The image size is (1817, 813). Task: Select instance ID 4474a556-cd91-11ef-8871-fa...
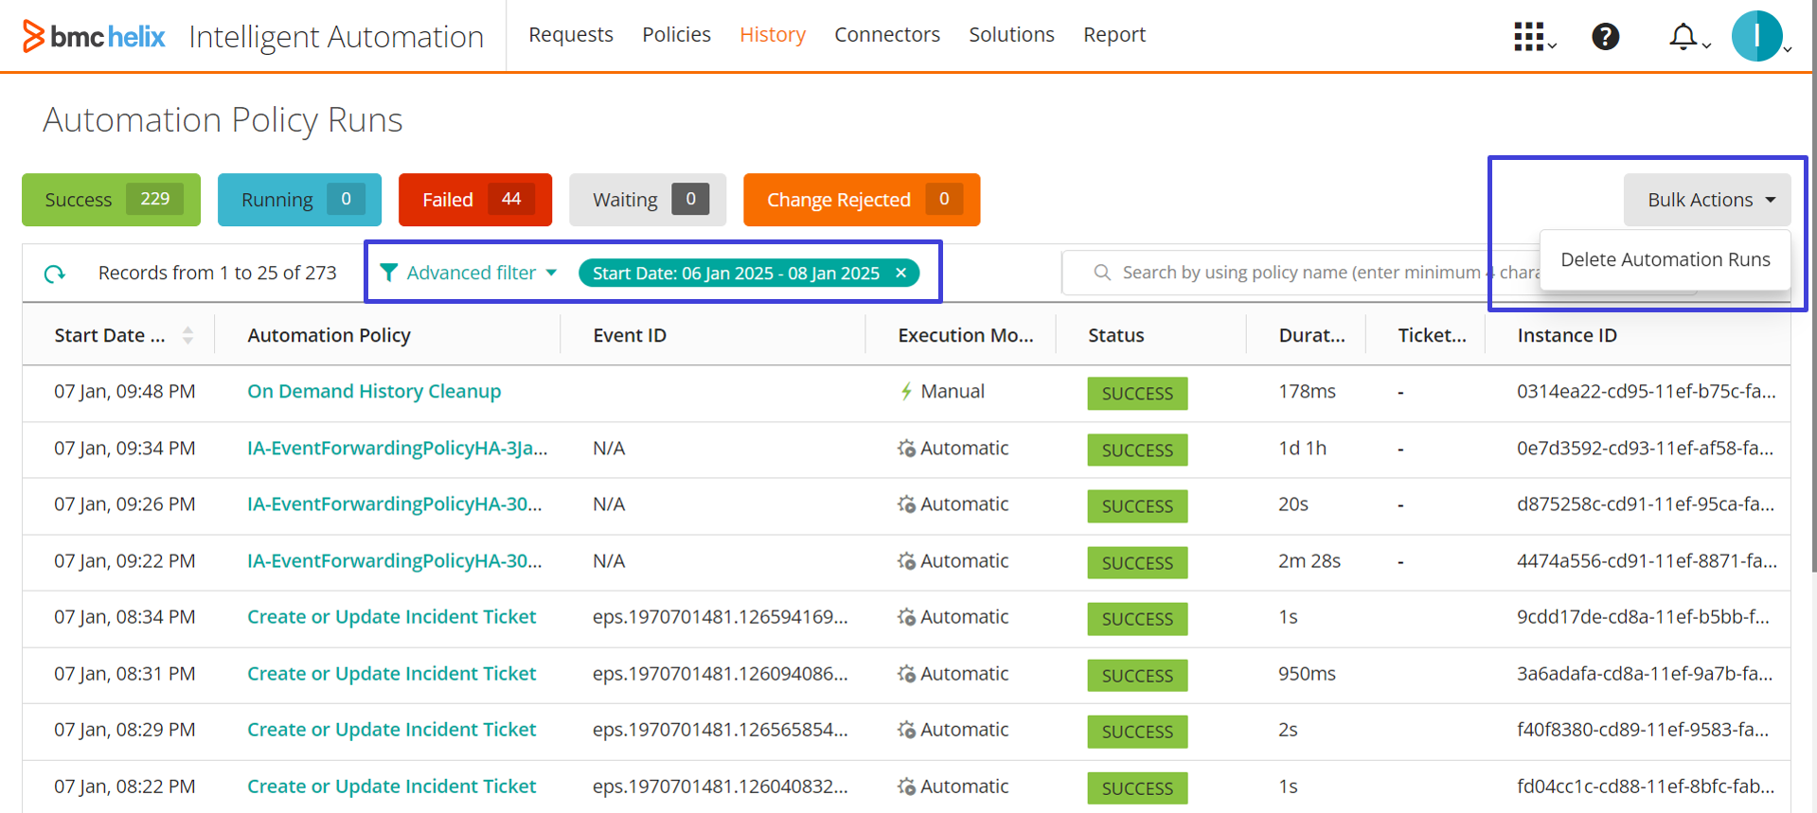coord(1647,561)
